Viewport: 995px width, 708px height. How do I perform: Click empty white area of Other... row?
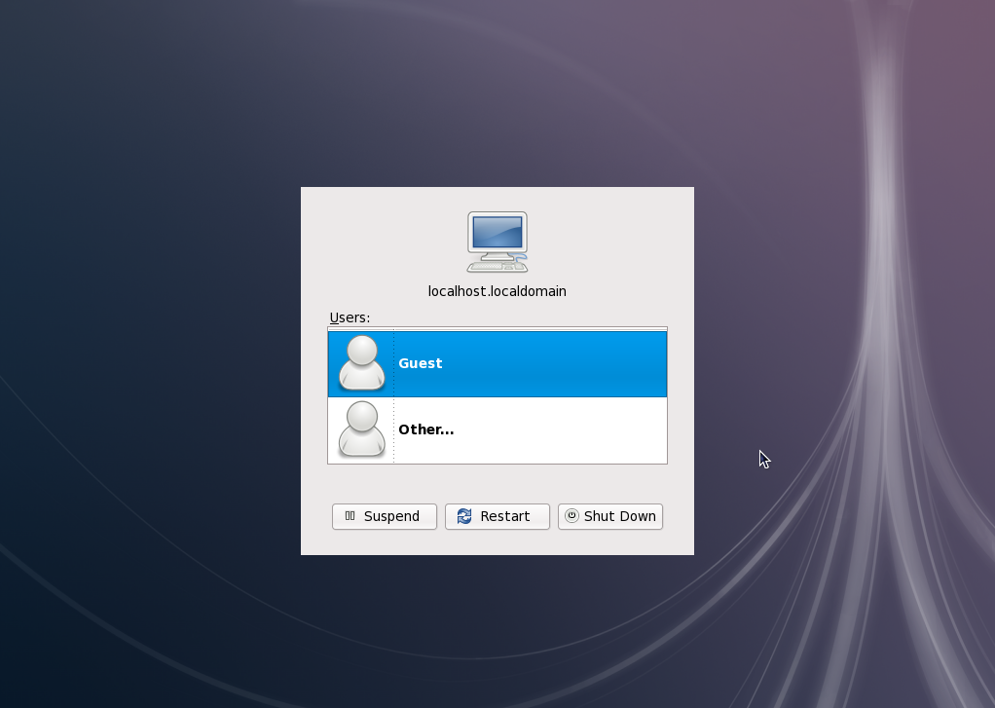point(565,429)
